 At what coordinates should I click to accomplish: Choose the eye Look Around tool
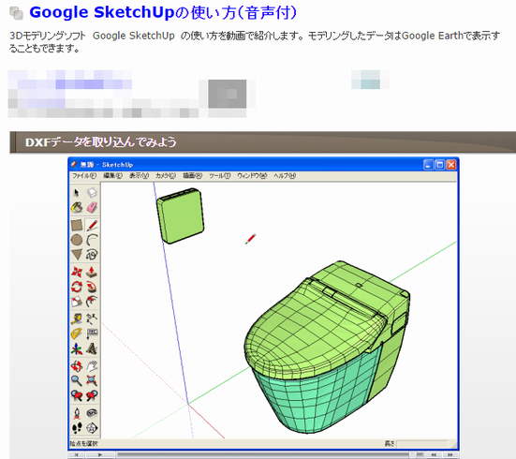pyautogui.click(x=92, y=413)
